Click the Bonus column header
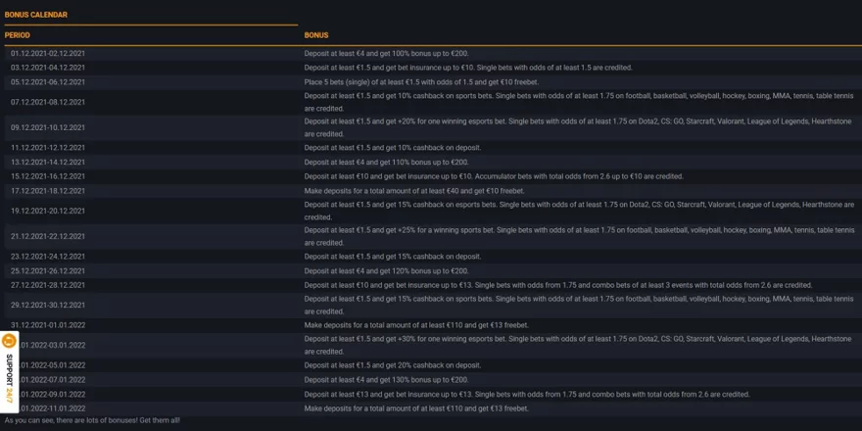The width and height of the screenshot is (862, 431). tap(316, 35)
